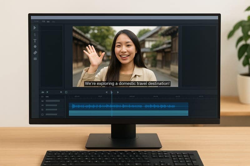Click the play button beside the stop square
This screenshot has height=166, width=250.
[x=61, y=92]
